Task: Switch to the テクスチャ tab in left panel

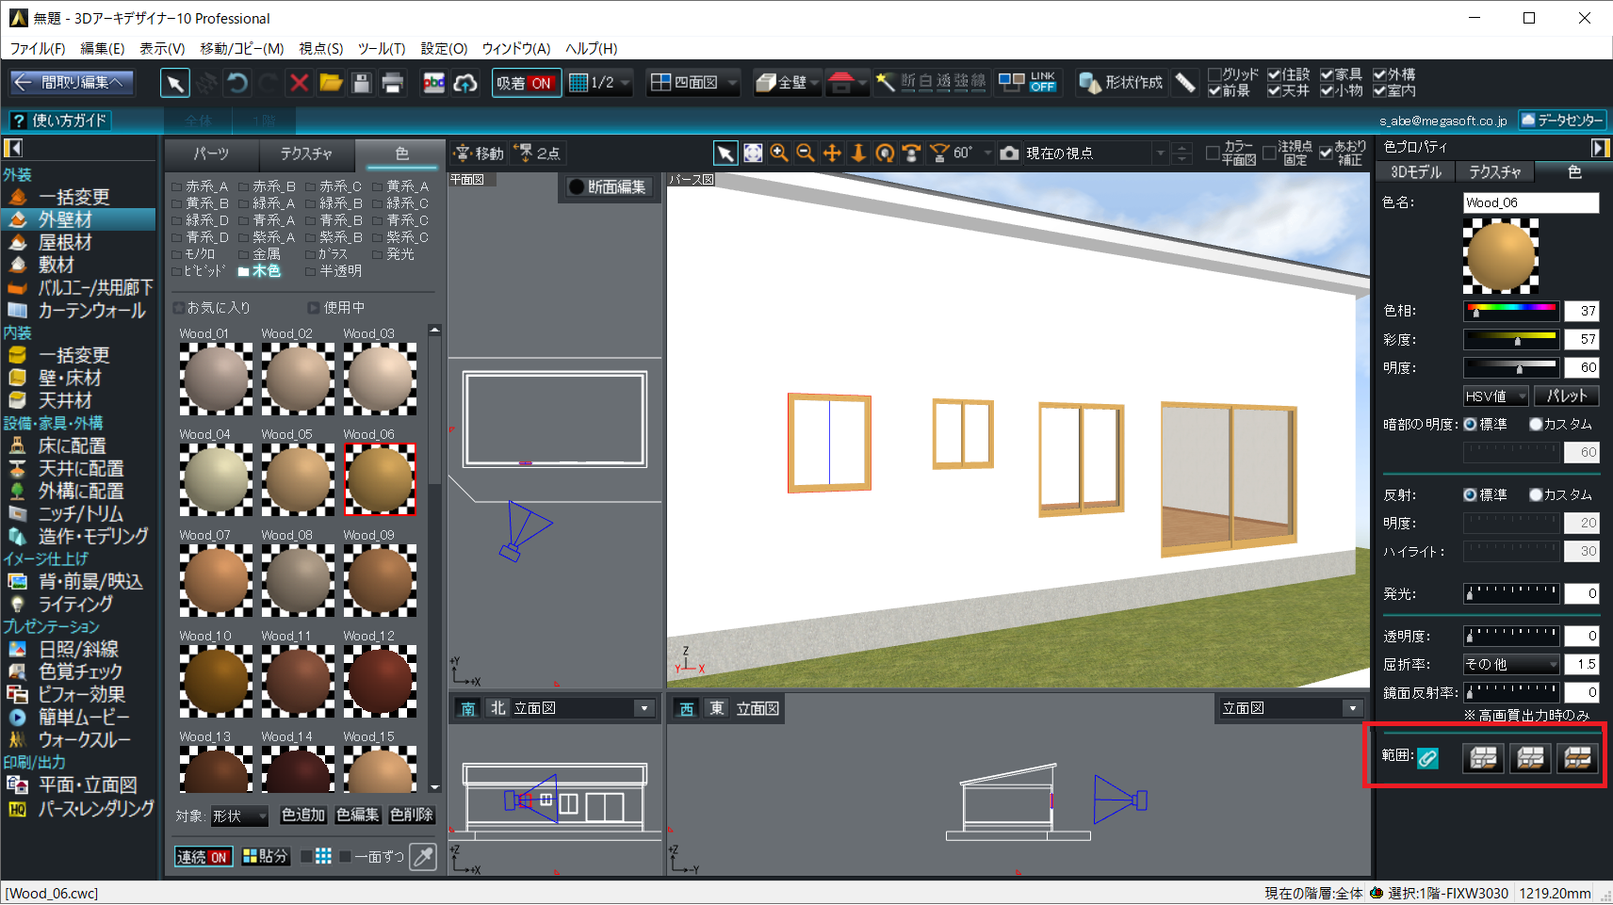Action: click(306, 154)
